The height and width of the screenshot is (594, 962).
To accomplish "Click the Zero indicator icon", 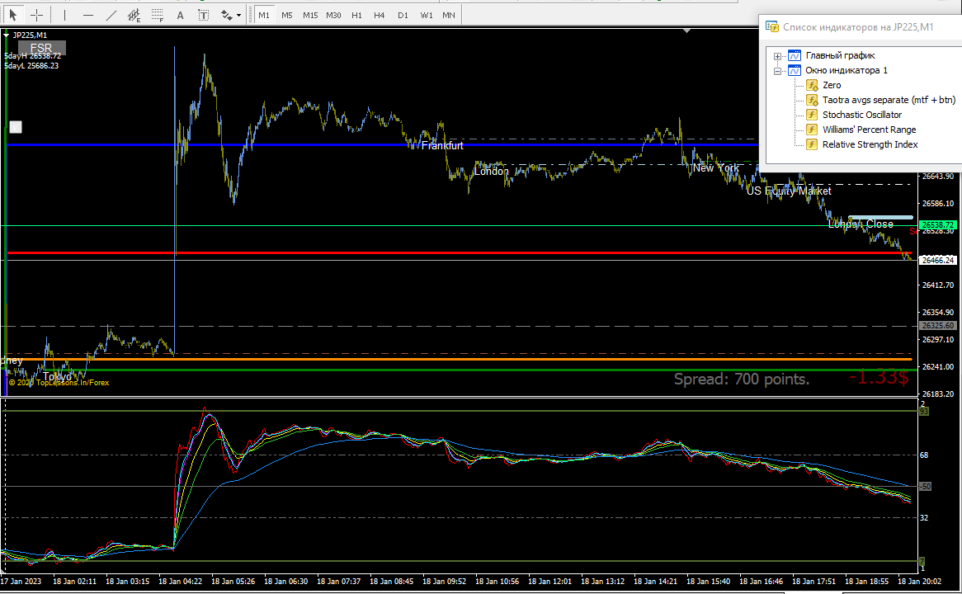I will coord(812,85).
